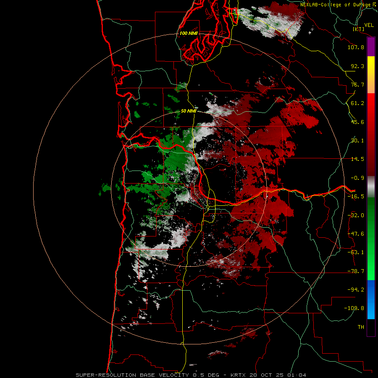Click the [KT] units label

(359, 29)
